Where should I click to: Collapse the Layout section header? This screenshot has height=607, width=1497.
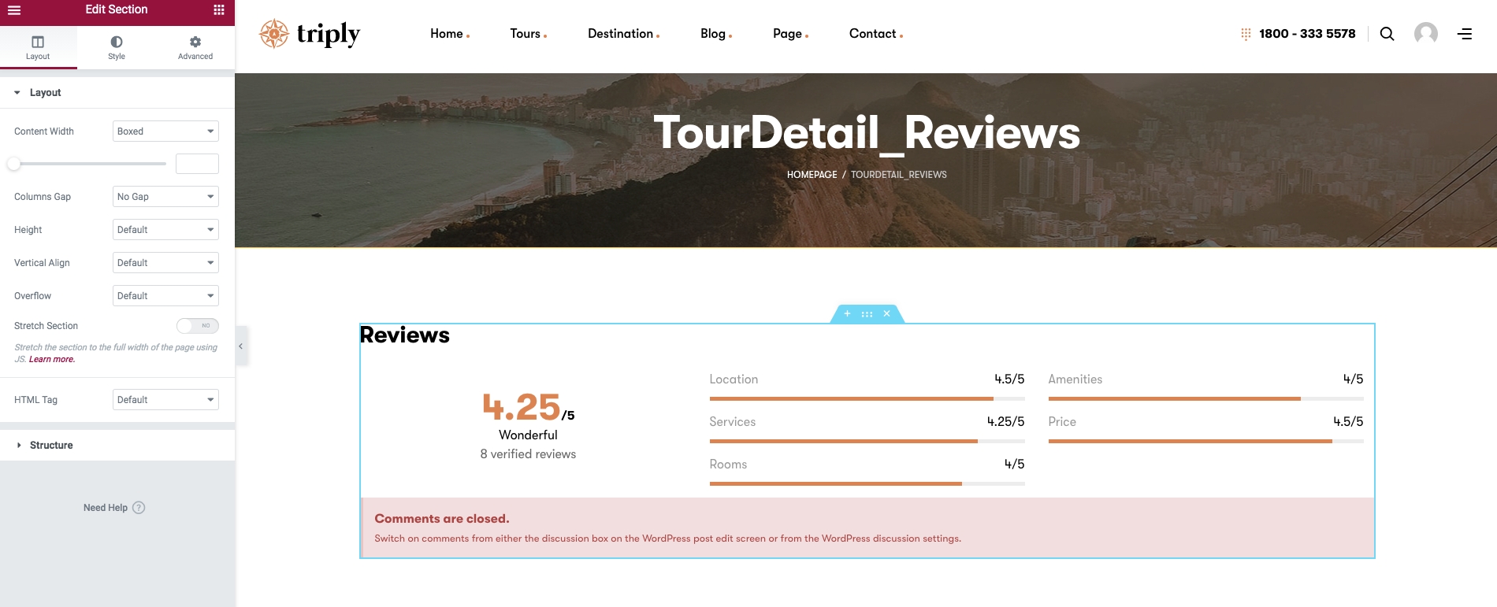[45, 93]
